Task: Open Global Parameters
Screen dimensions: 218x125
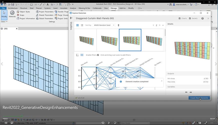Action: tap(45, 18)
